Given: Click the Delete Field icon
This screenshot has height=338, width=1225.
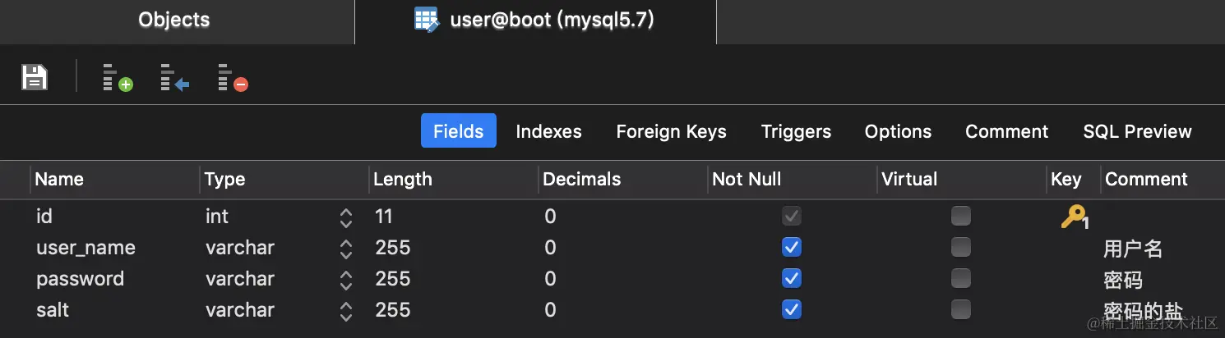Looking at the screenshot, I should coord(233,77).
